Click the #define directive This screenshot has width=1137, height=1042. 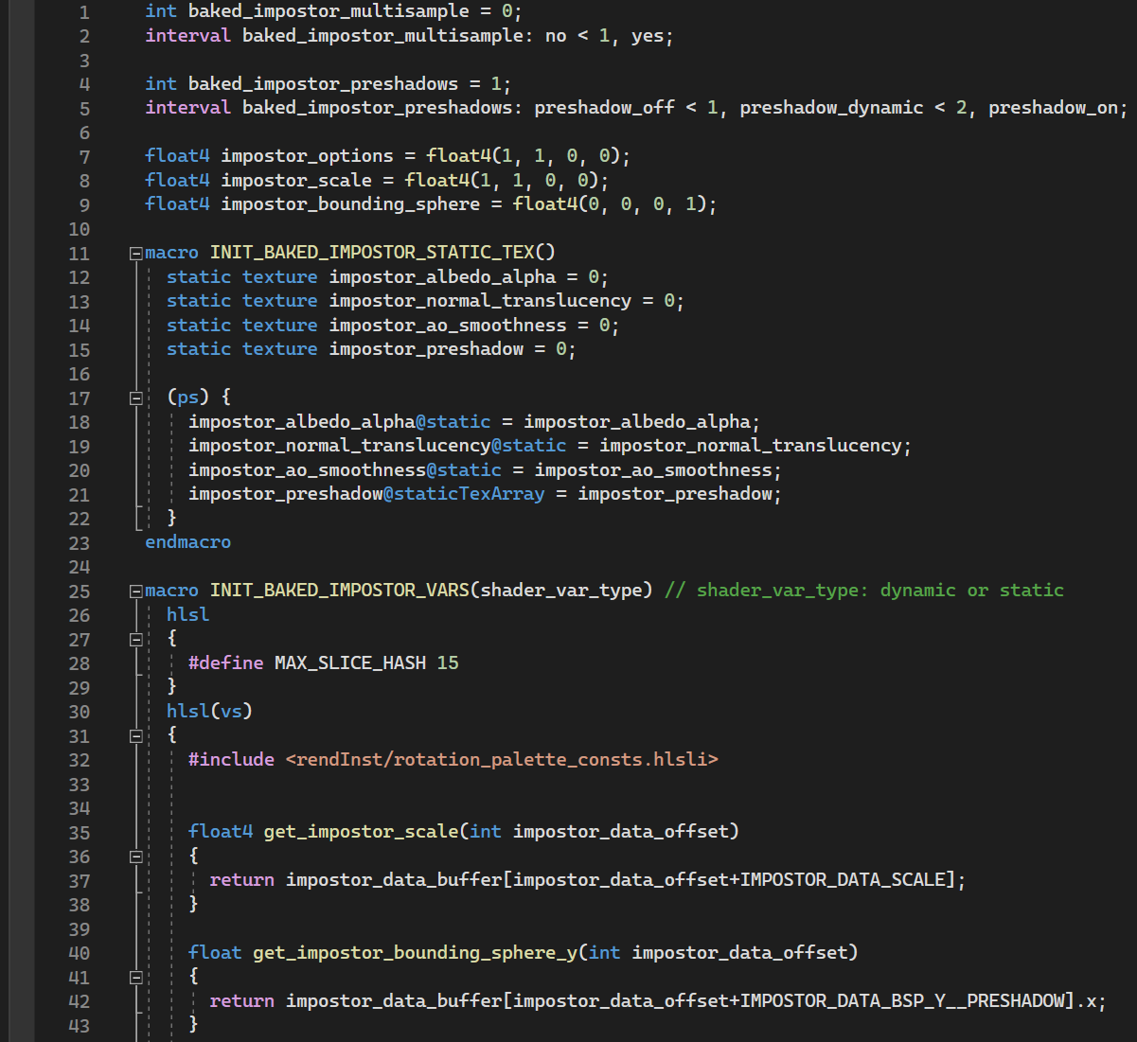pyautogui.click(x=225, y=662)
